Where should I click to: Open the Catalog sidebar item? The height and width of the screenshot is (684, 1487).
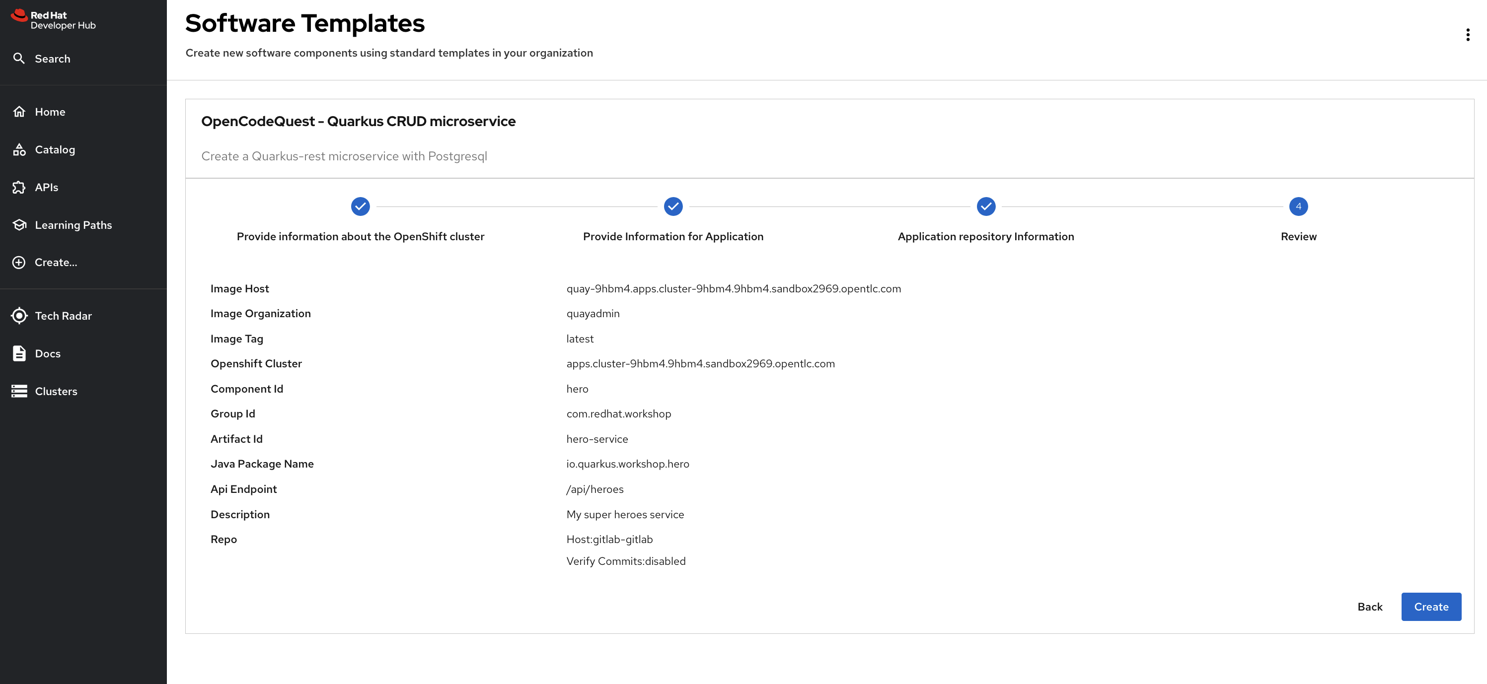(83, 149)
